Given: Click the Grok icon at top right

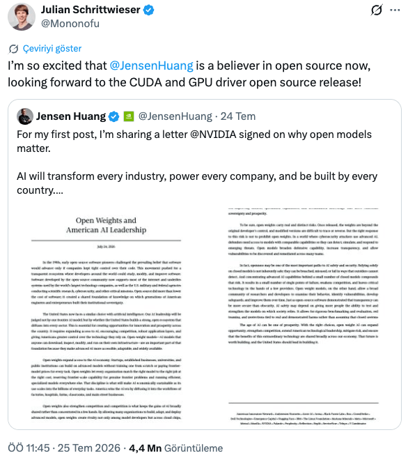Looking at the screenshot, I should 377,10.
